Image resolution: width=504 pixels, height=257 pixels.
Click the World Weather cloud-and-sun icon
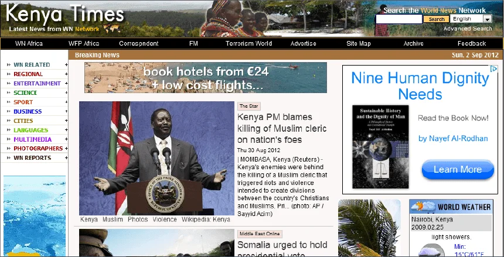point(423,207)
